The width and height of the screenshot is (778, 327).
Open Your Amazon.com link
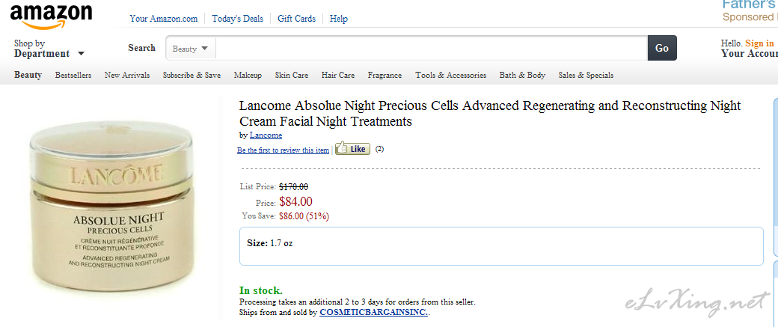(164, 19)
